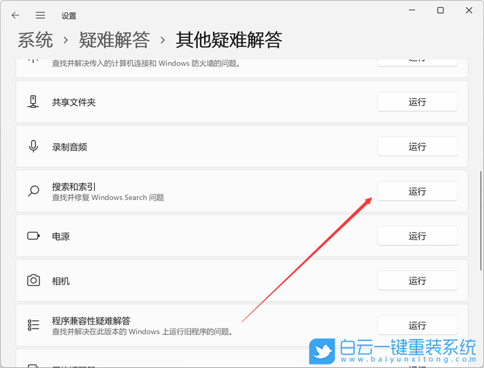Run the 程序兼容性疑难解答 troubleshooter
484x368 pixels.
pyautogui.click(x=417, y=325)
